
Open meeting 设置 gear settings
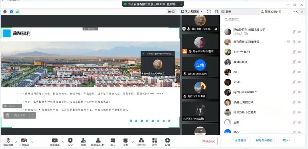[167, 141]
